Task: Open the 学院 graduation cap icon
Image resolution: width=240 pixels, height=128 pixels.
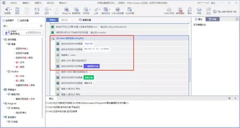Action: point(199,9)
